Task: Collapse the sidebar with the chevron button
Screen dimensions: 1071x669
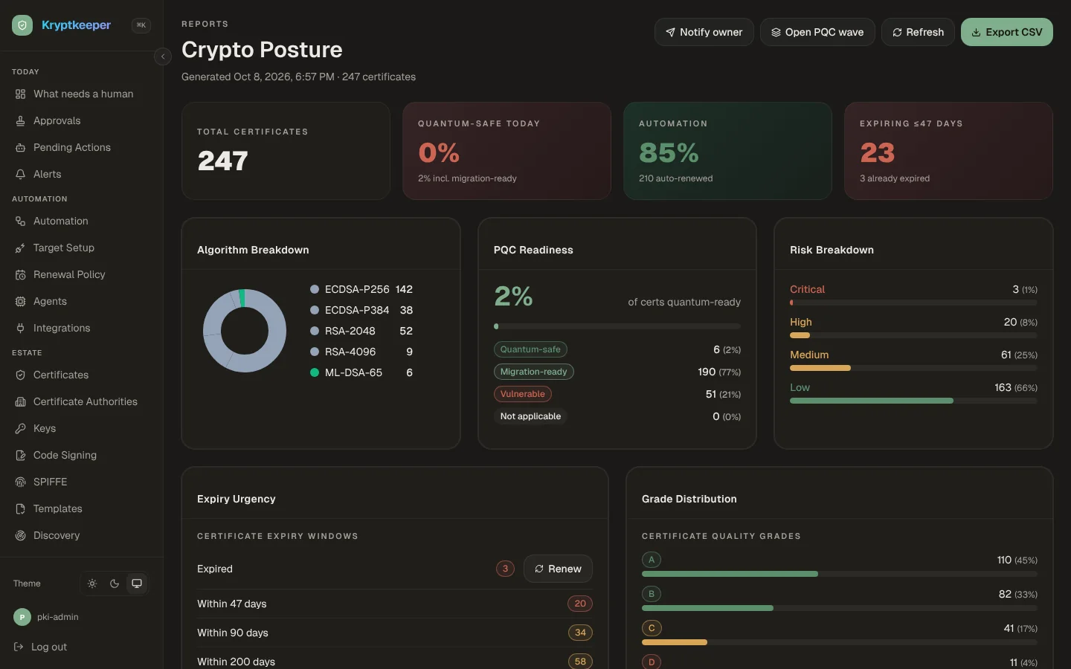Action: click(163, 56)
